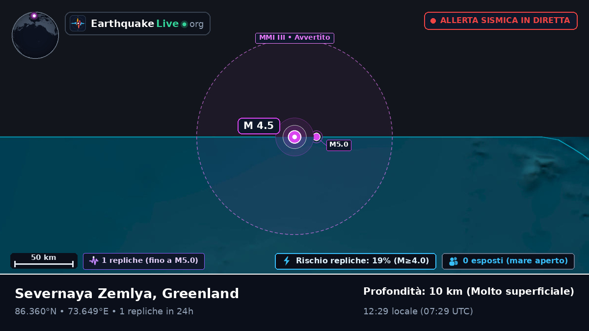This screenshot has width=589, height=331.
Task: Click the seismic waveform aftershock icon
Action: (94, 261)
